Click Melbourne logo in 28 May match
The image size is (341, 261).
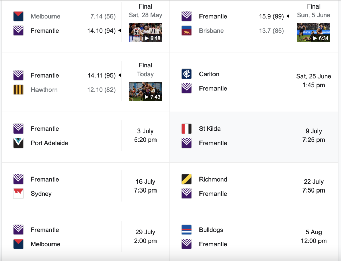click(18, 16)
